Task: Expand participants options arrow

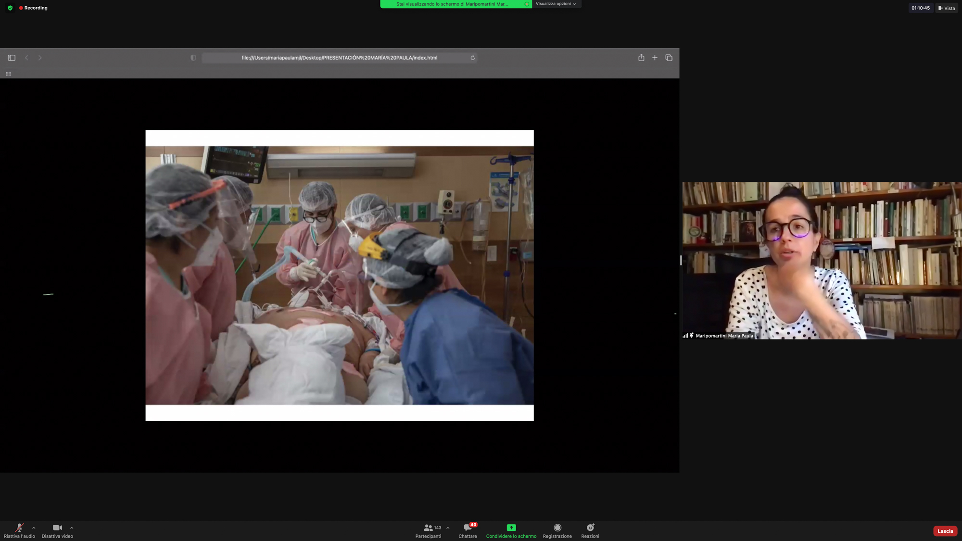Action: click(448, 528)
